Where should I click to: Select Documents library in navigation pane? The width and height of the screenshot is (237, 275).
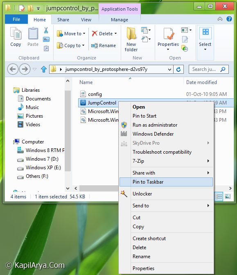[x=34, y=99]
